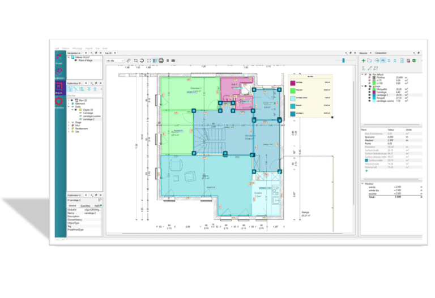Open the rdc villa level dropdown
This screenshot has width=435, height=298.
(114, 60)
